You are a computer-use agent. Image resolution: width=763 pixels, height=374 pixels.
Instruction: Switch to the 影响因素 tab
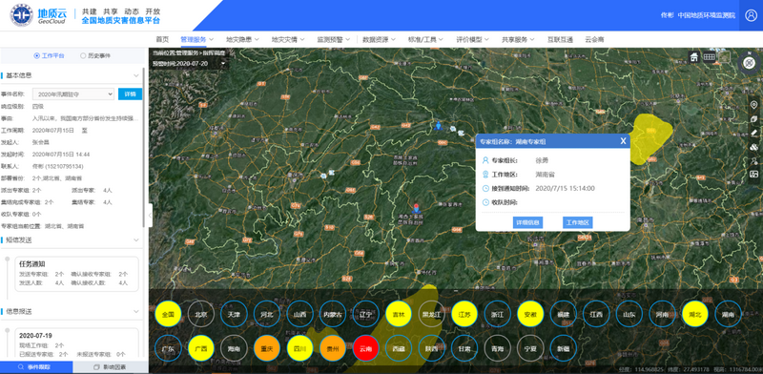111,367
